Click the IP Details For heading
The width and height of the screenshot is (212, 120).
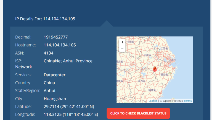tap(45, 19)
